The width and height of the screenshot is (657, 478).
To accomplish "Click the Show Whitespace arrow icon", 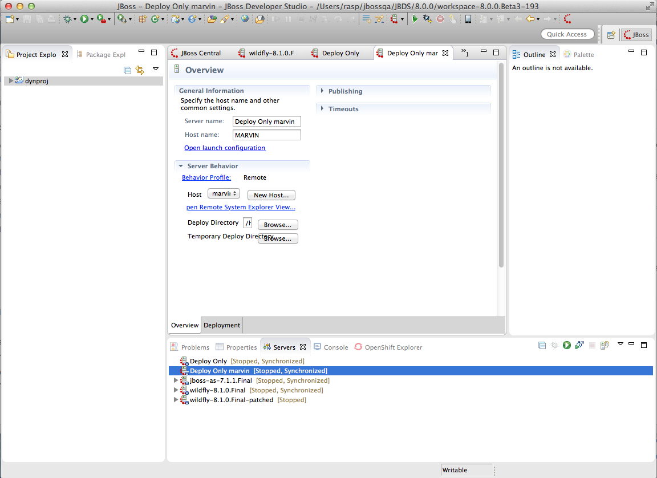I will click(379, 19).
